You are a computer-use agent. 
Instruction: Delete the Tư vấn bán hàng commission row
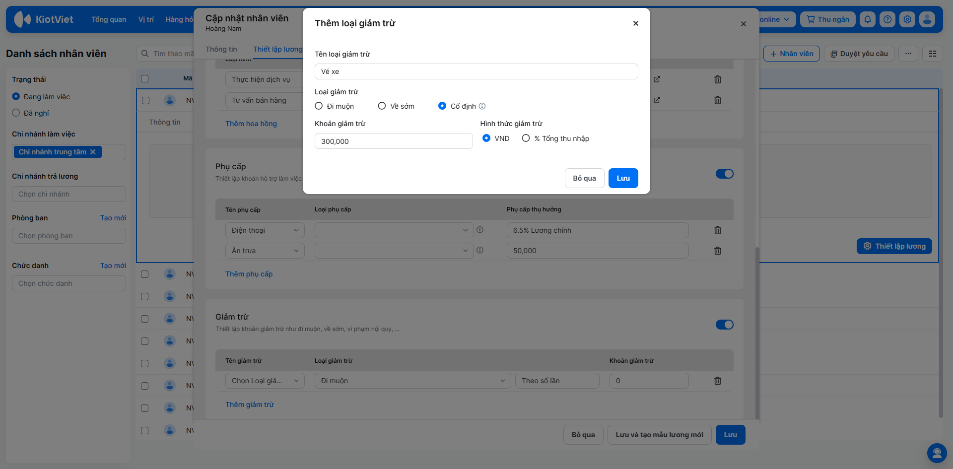pos(717,100)
